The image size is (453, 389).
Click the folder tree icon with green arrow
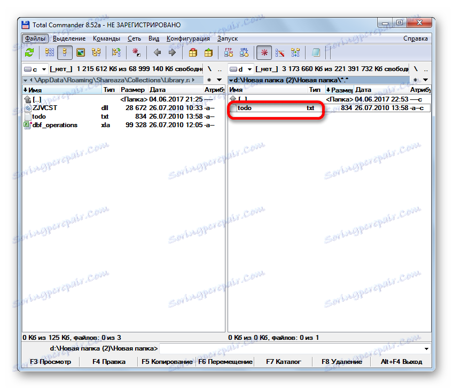(116, 52)
